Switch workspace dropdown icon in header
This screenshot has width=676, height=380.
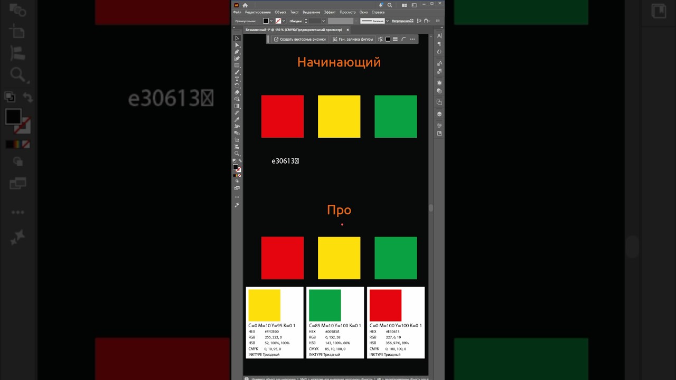[414, 5]
